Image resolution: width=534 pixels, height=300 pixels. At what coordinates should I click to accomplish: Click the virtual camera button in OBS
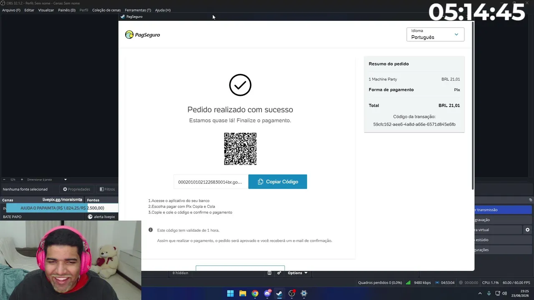(498, 230)
